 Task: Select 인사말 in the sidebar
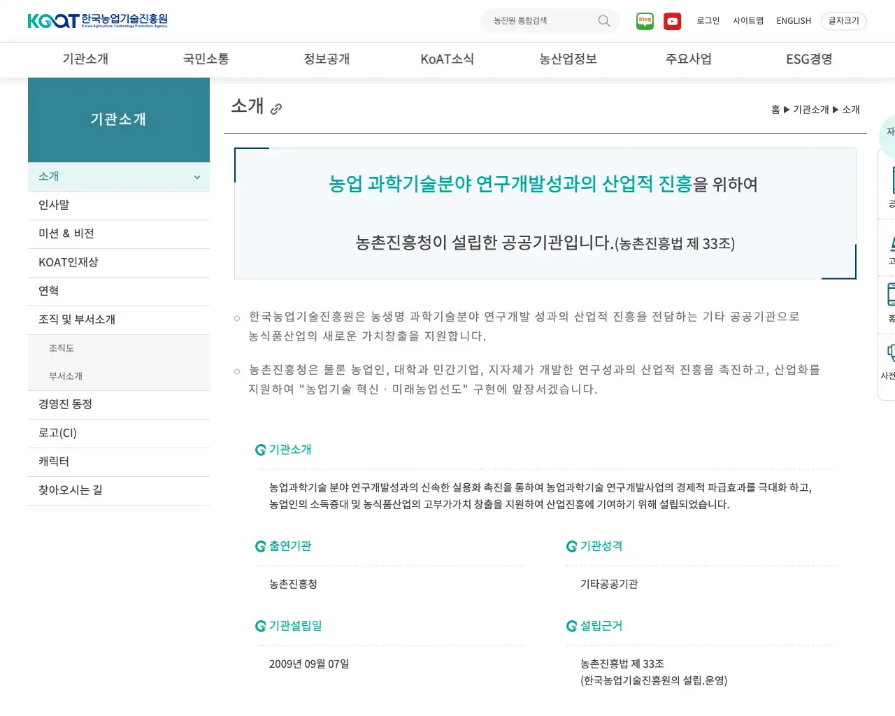(x=119, y=206)
